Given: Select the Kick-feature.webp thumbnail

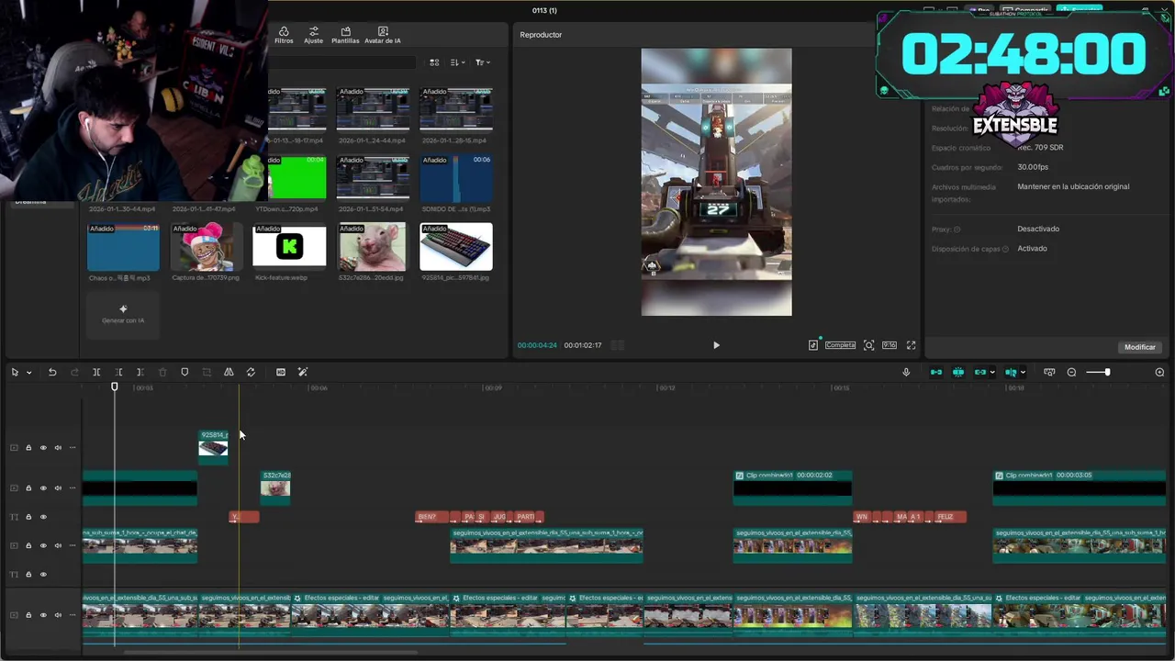Looking at the screenshot, I should click(x=289, y=246).
